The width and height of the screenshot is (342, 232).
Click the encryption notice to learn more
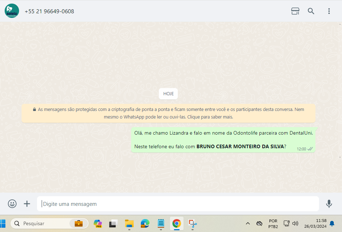pos(168,113)
